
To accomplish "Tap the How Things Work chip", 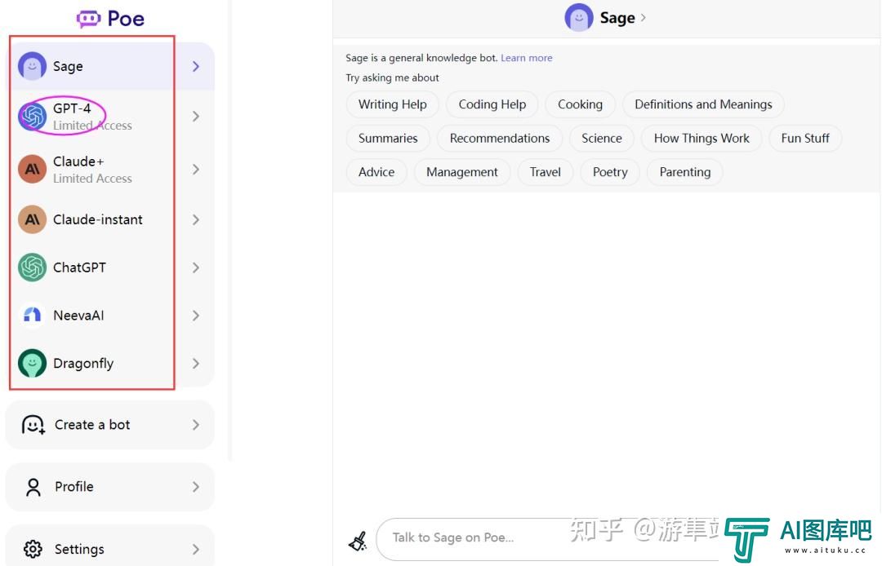I will [702, 138].
